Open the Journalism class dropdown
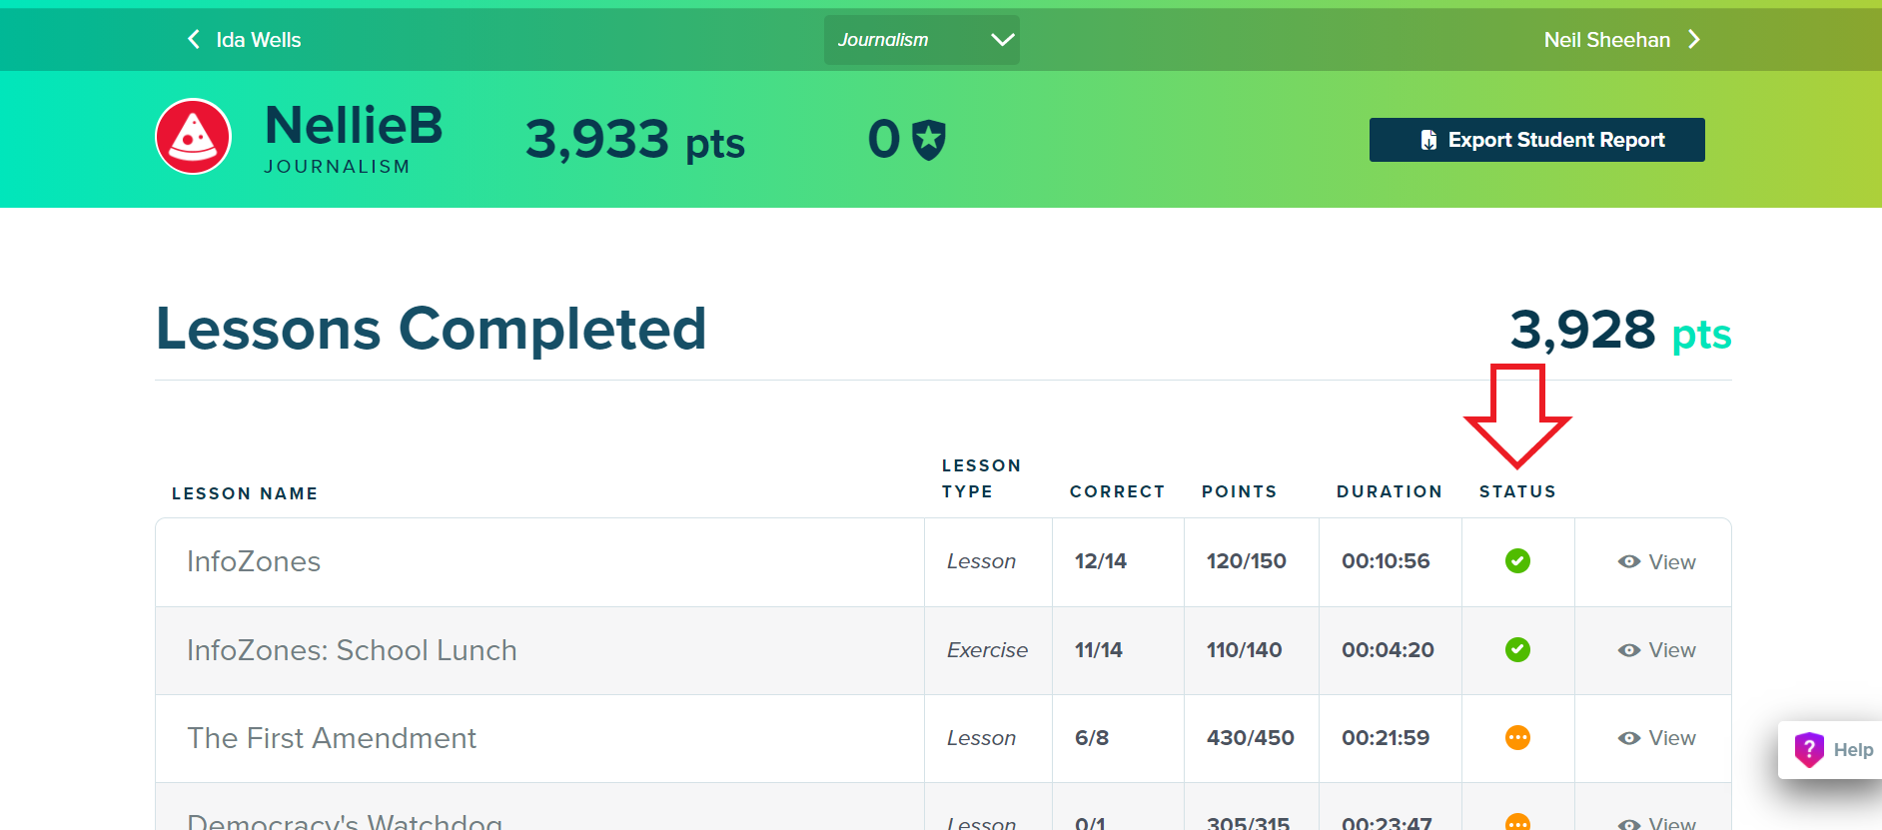Screen dimensions: 1882x830 tap(921, 40)
